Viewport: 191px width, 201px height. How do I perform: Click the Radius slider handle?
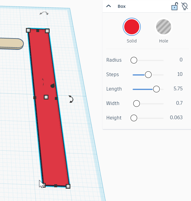[x=134, y=60]
